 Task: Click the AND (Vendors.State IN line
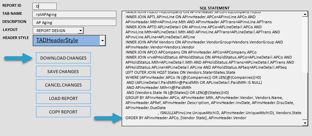pos(178,92)
